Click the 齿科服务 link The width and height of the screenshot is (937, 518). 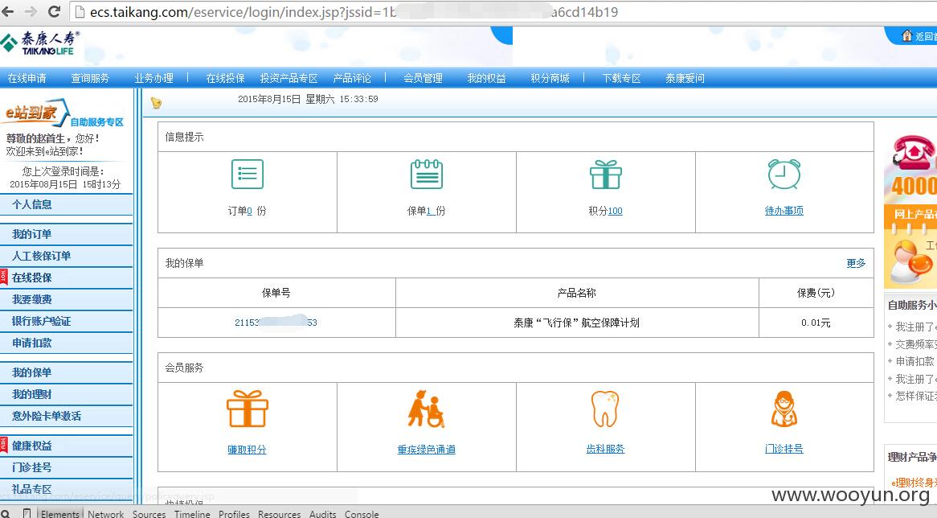tap(605, 449)
